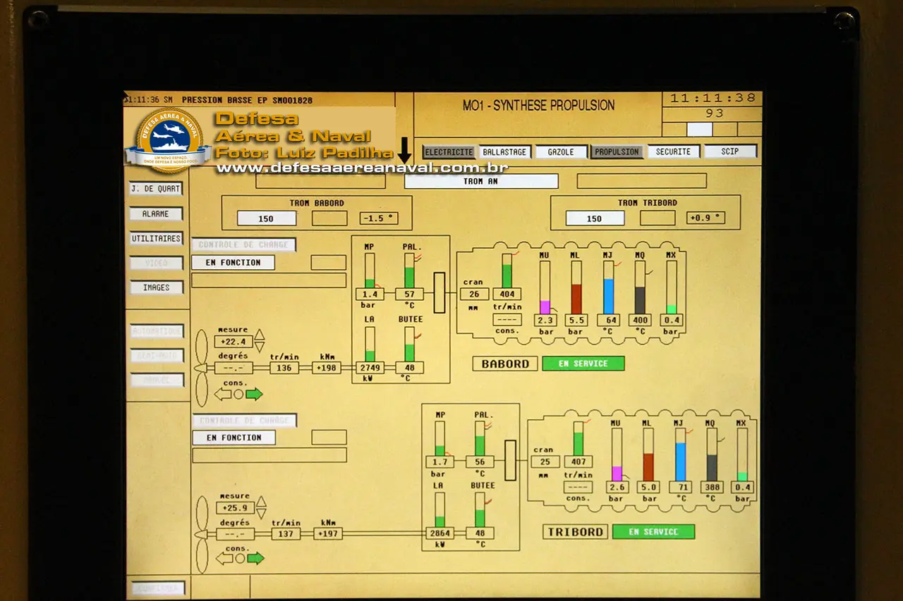Screen dimensions: 903x601
Task: Click the EN FONCTION status above mesure +22.4
Action: [233, 262]
